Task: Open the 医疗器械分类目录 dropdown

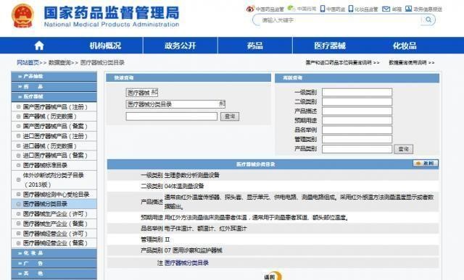Action: [175, 104]
